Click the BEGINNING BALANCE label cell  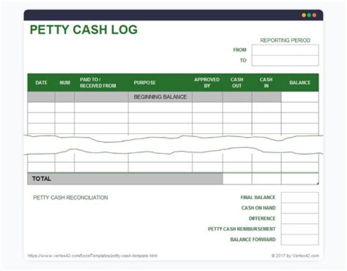pyautogui.click(x=160, y=97)
